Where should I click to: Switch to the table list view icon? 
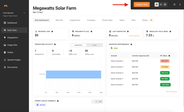click(x=165, y=4)
